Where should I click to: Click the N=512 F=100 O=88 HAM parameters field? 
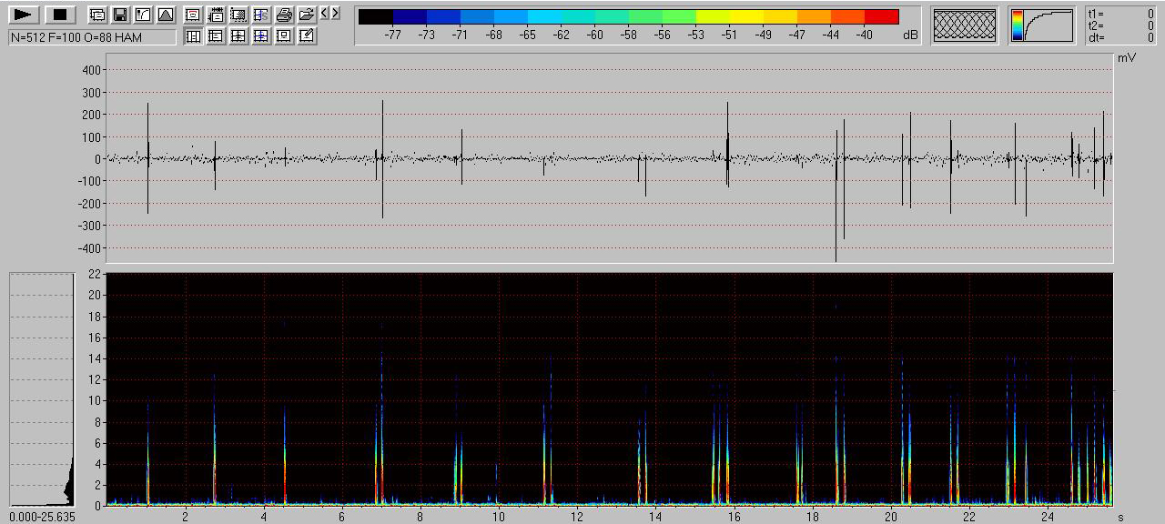click(92, 37)
